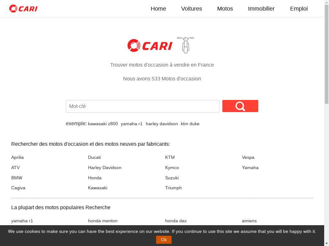Focus the Mot-clé search input field

coord(142,106)
